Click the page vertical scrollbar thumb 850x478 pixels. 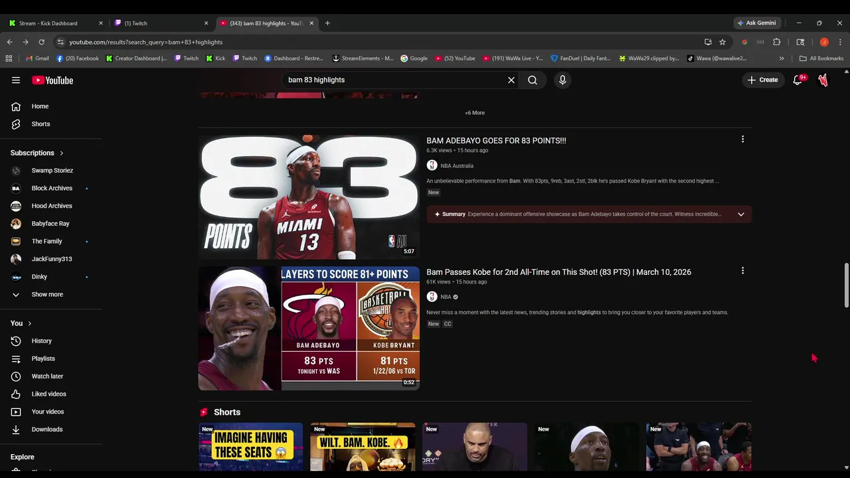click(x=846, y=285)
